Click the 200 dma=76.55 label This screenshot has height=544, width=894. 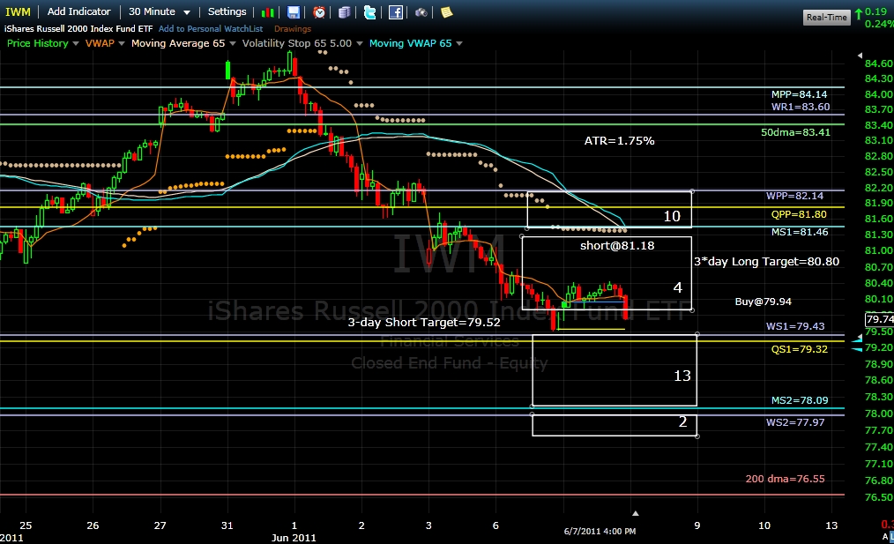click(x=785, y=479)
